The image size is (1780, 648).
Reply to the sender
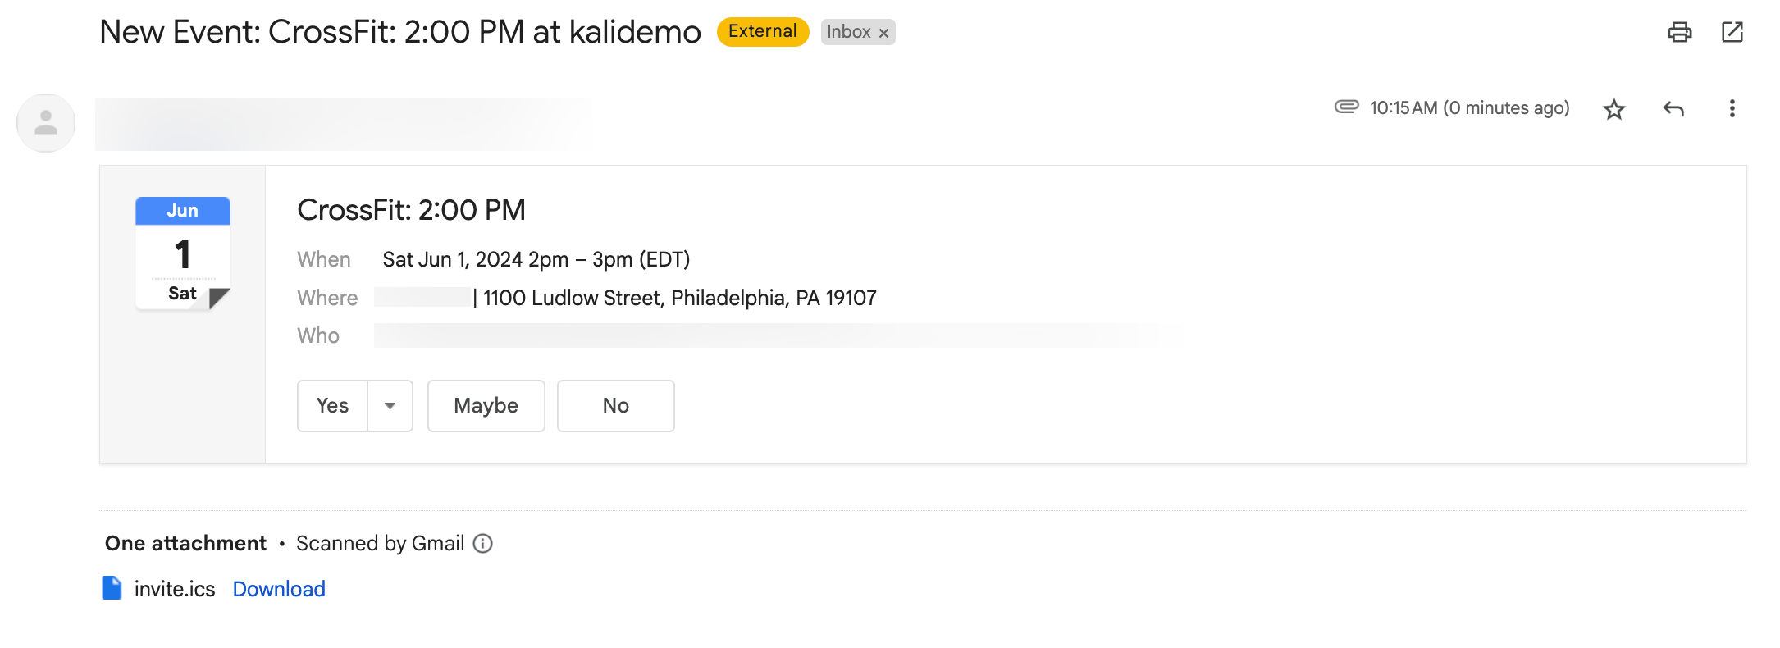[1673, 109]
